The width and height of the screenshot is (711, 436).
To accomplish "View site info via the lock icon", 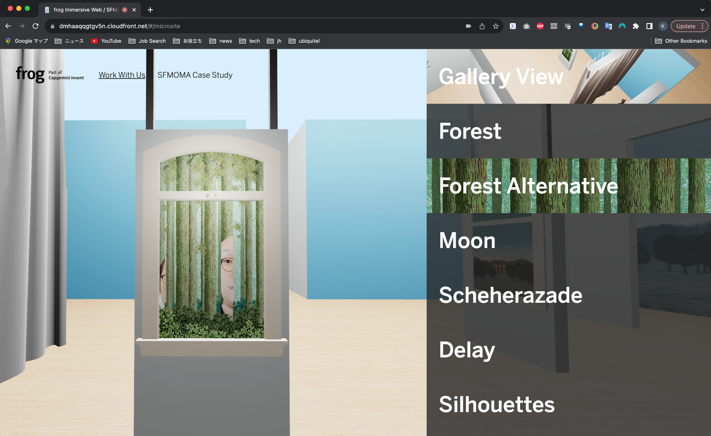I will 53,26.
